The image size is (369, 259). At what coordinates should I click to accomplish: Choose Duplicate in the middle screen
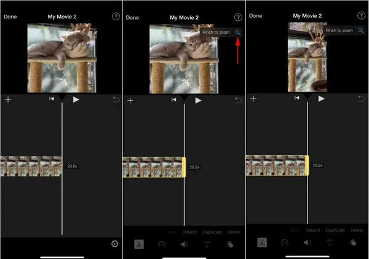tap(212, 232)
